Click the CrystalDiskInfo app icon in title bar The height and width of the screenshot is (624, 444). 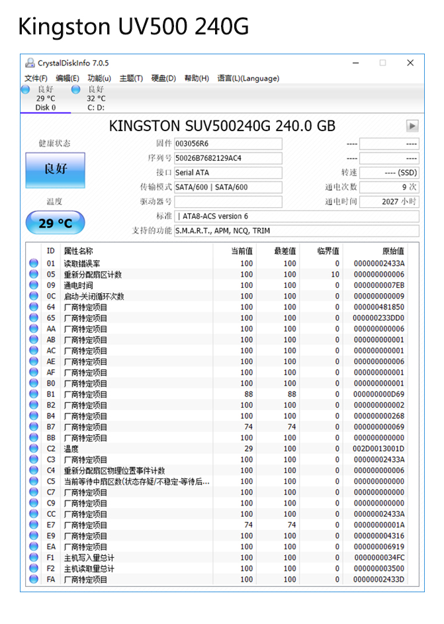coord(29,63)
